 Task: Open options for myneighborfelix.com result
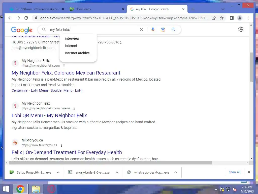click(64, 66)
